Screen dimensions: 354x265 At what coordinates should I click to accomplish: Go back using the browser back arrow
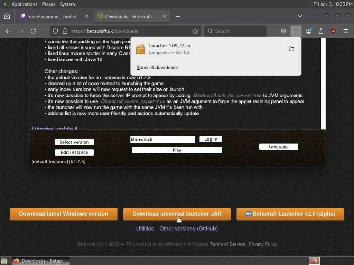click(8, 31)
